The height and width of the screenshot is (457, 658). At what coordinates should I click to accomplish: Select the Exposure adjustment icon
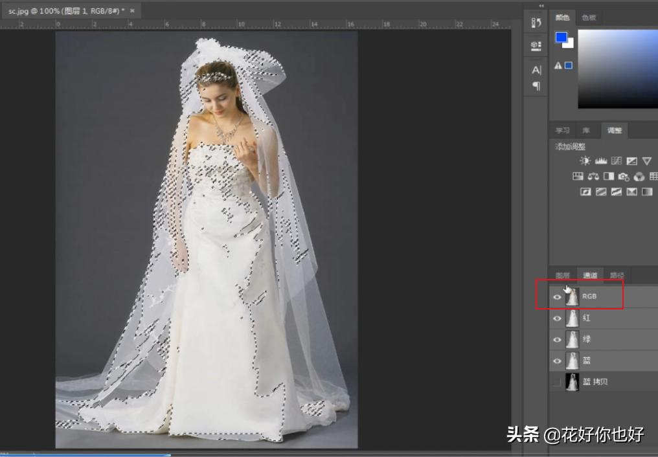click(x=632, y=161)
